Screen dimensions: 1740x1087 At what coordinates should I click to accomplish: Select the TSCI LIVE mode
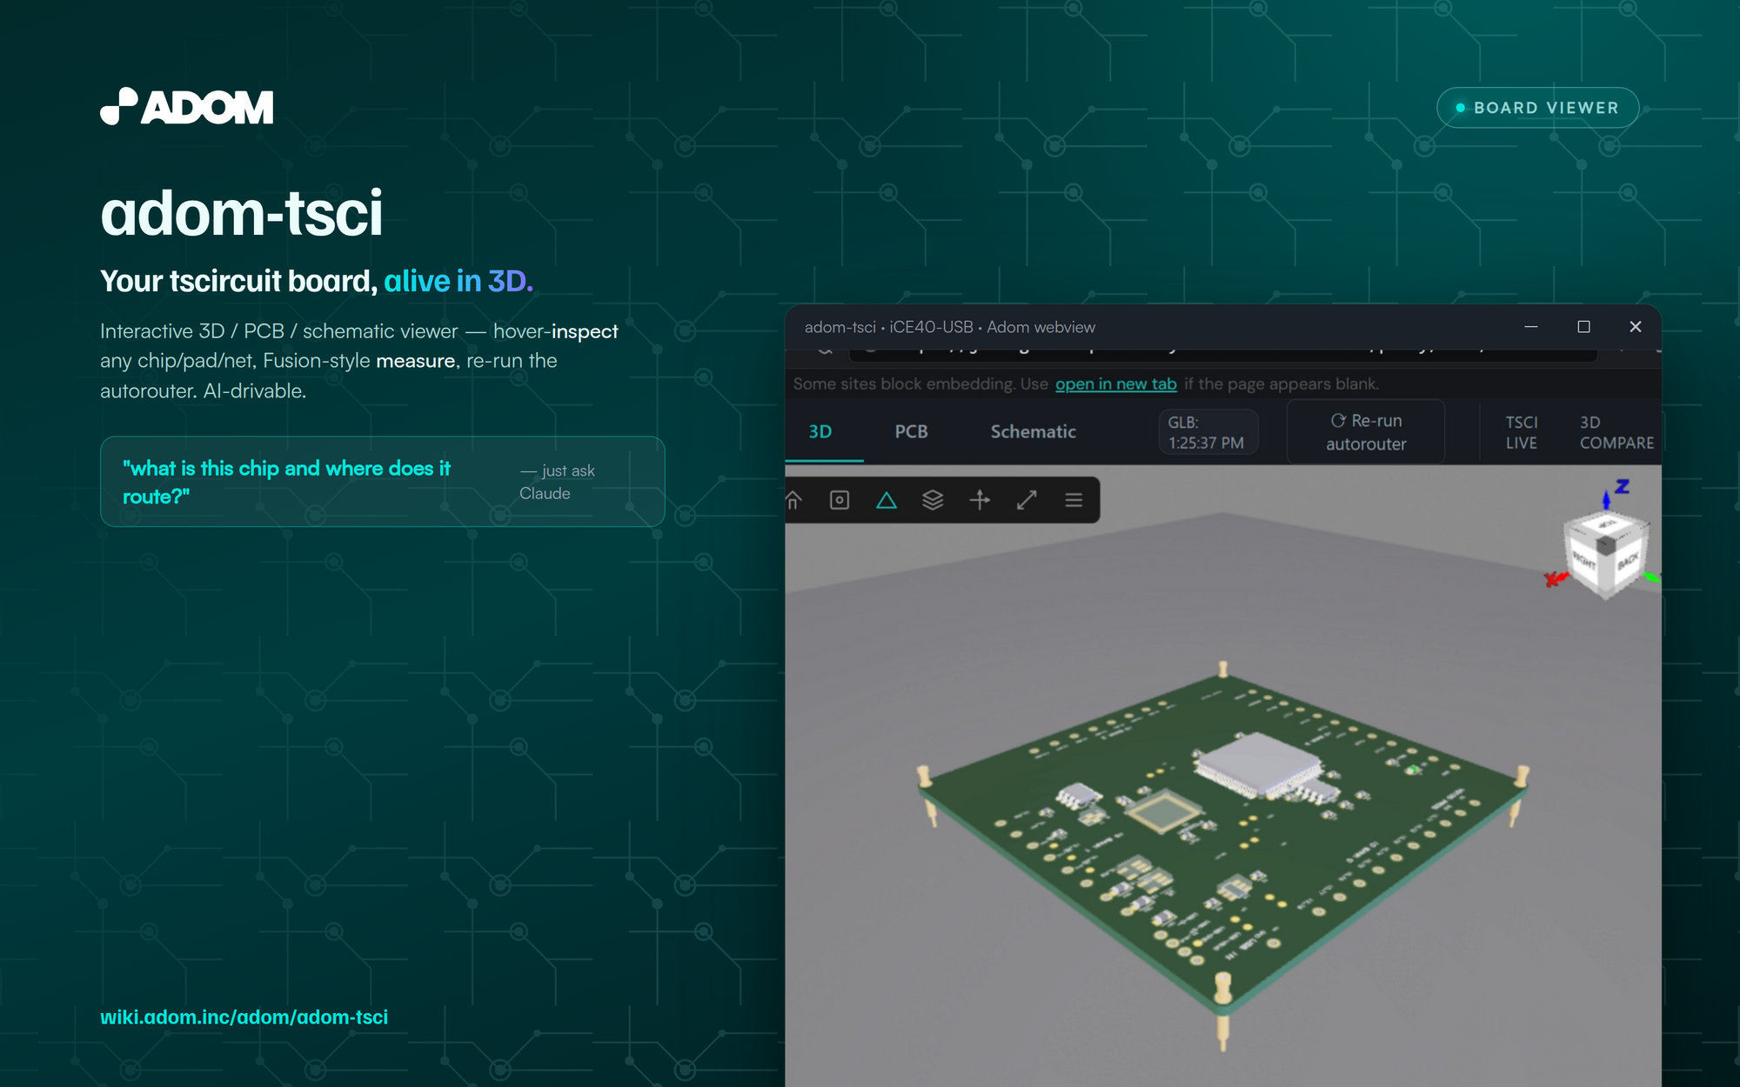pos(1522,432)
